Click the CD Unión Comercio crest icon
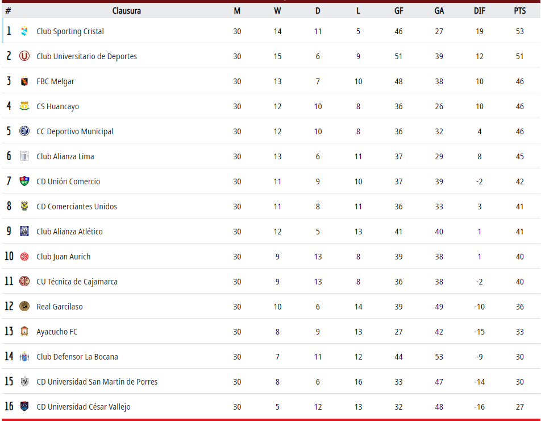541x421 pixels. coord(24,181)
